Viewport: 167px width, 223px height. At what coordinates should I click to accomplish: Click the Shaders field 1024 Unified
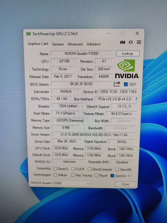point(68,106)
